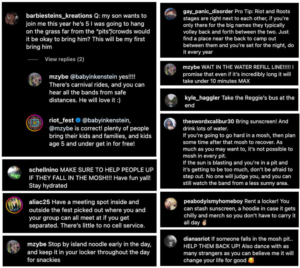Open gay_panic_disorder's profile avatar
Screen dimensions: 300x268
(170, 14)
